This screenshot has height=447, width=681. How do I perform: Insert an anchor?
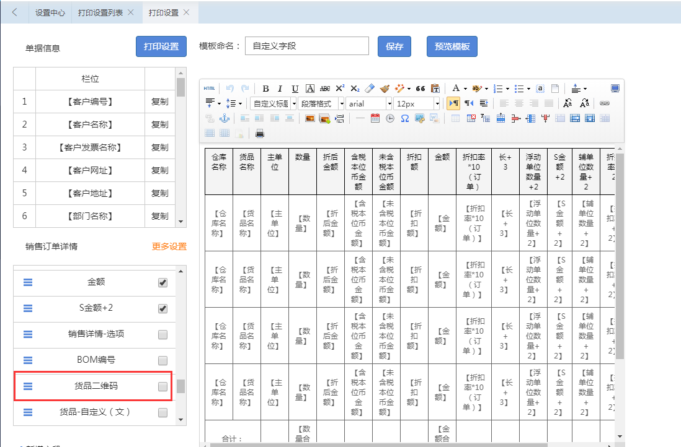point(224,118)
